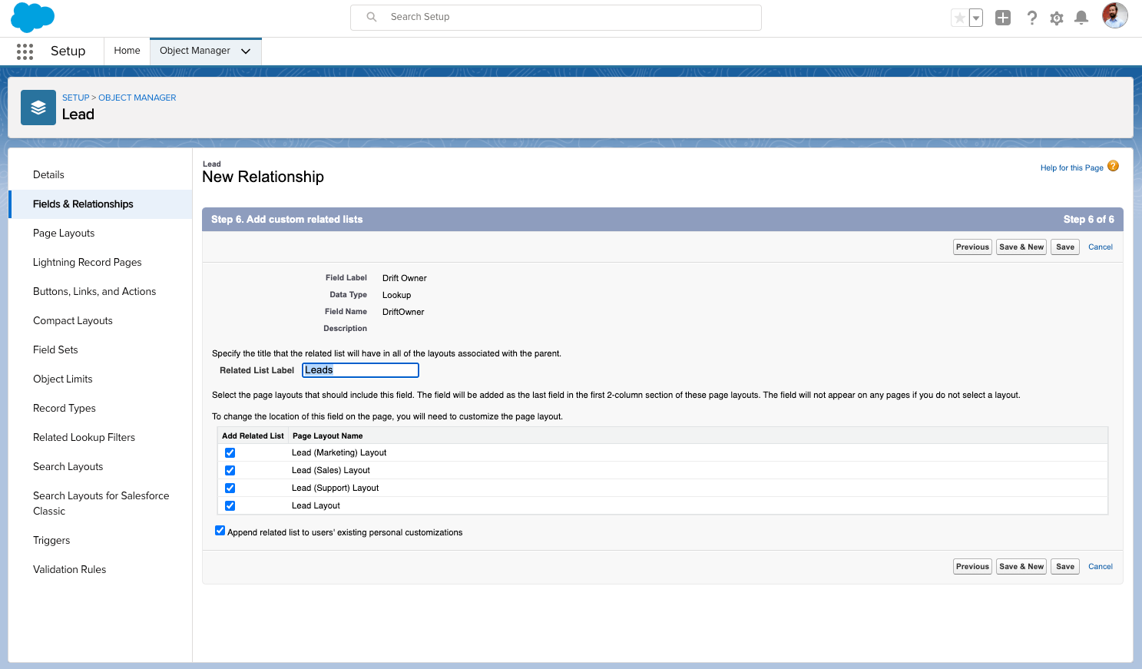The height and width of the screenshot is (669, 1142).
Task: Select the Object Manager tab
Action: tap(195, 51)
